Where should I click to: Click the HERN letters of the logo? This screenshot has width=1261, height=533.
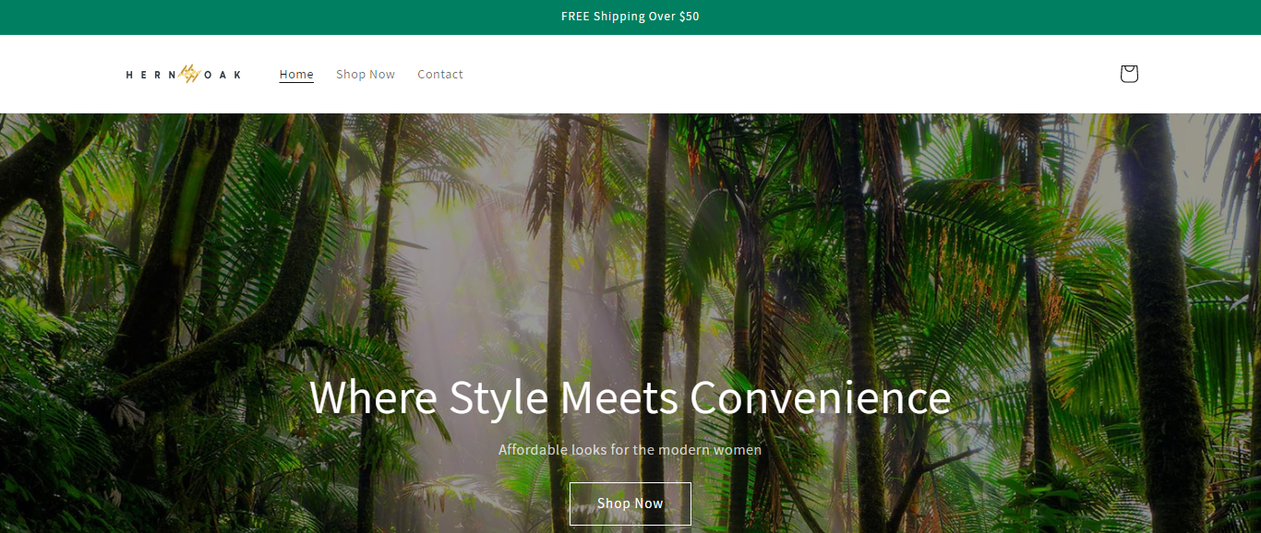(x=152, y=75)
